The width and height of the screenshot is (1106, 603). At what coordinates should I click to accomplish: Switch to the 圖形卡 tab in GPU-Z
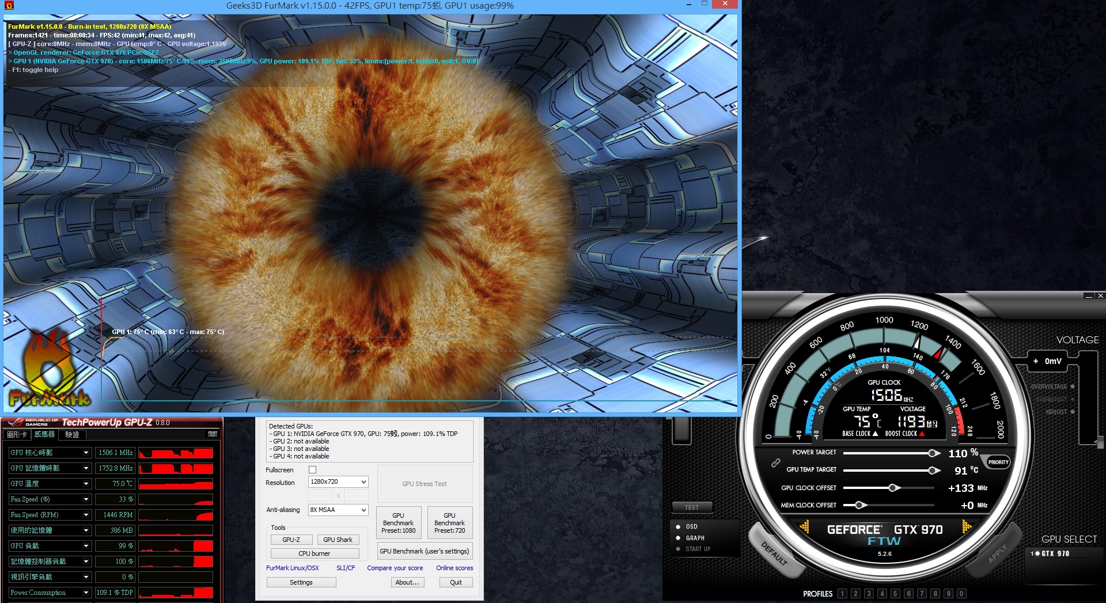tap(17, 434)
